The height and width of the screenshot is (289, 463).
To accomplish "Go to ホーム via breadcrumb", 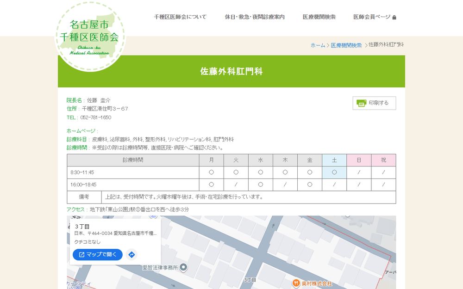I will tap(318, 45).
